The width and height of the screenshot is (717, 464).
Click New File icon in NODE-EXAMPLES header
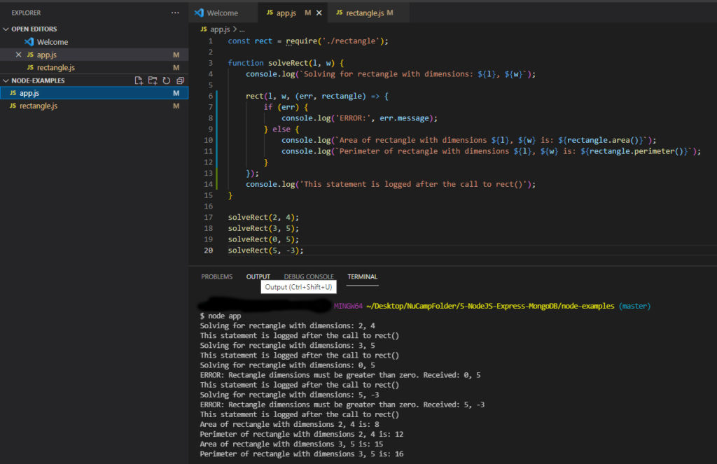tap(139, 80)
